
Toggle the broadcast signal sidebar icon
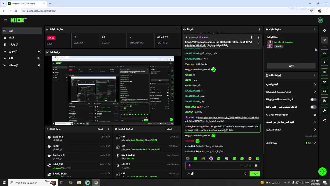pyautogui.click(x=324, y=91)
